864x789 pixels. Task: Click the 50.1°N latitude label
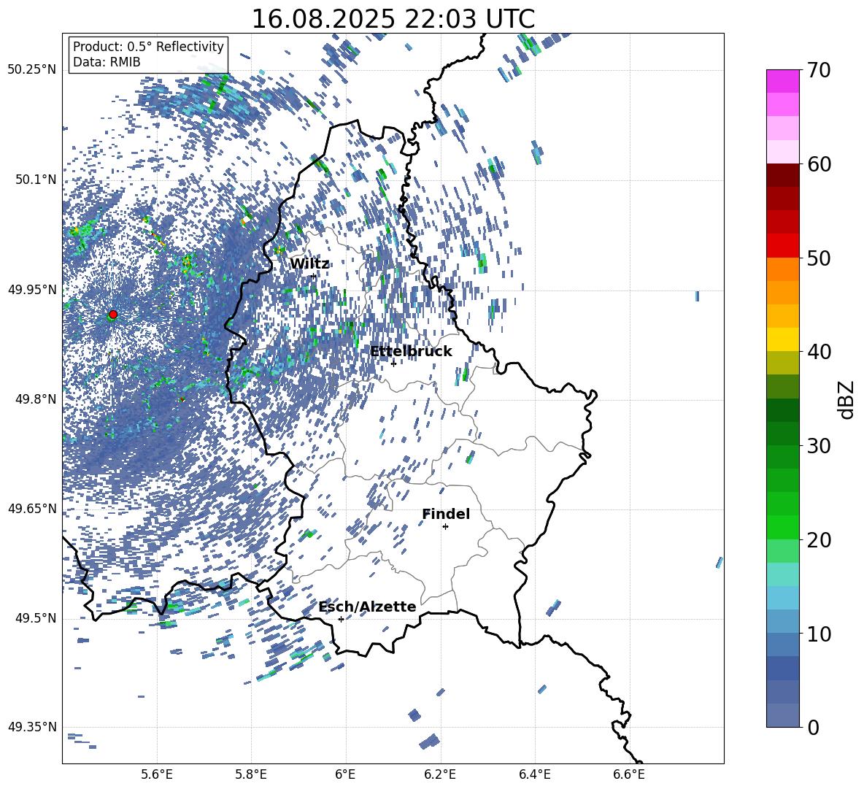point(36,180)
